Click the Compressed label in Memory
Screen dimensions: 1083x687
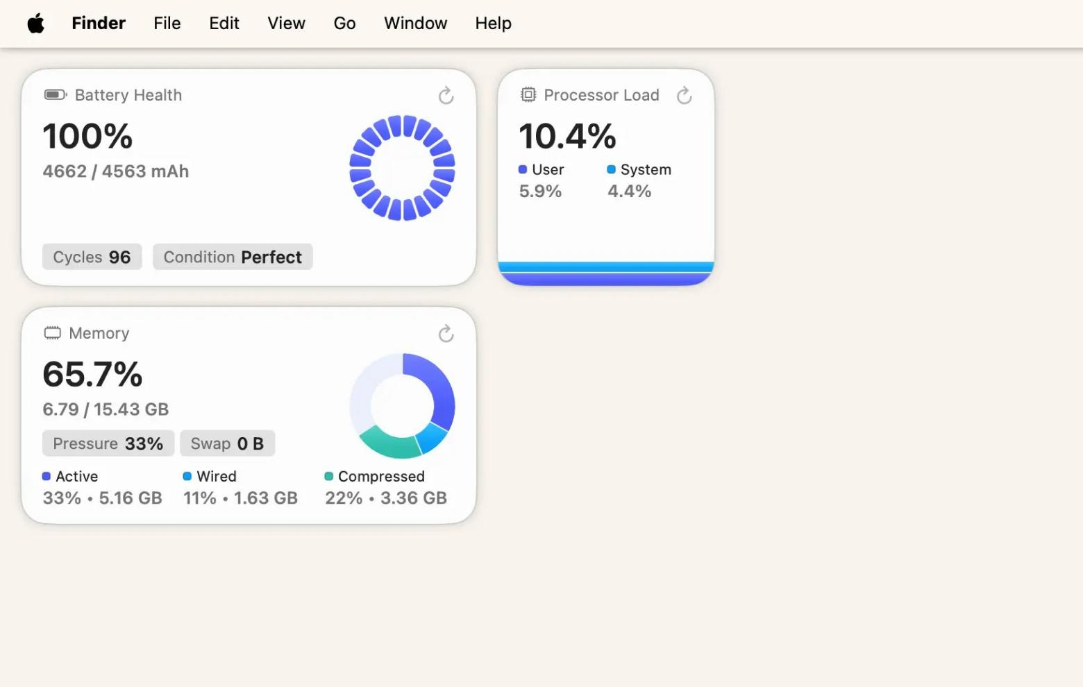pyautogui.click(x=381, y=476)
